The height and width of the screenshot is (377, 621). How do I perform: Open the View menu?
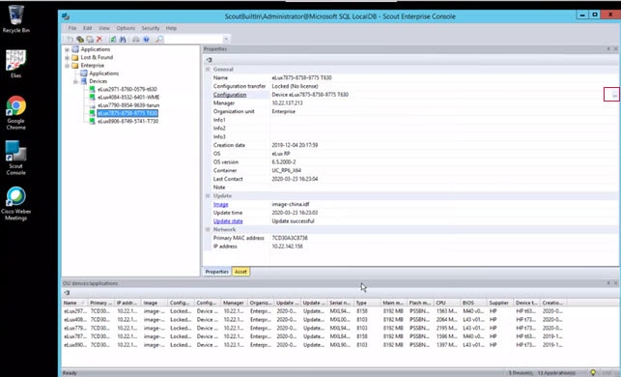coord(104,28)
